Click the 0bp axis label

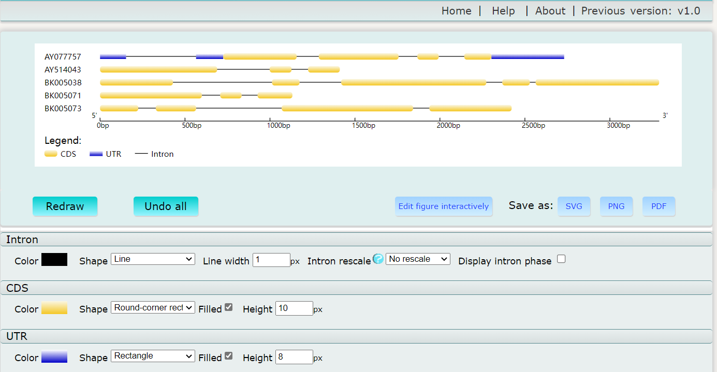coord(103,126)
